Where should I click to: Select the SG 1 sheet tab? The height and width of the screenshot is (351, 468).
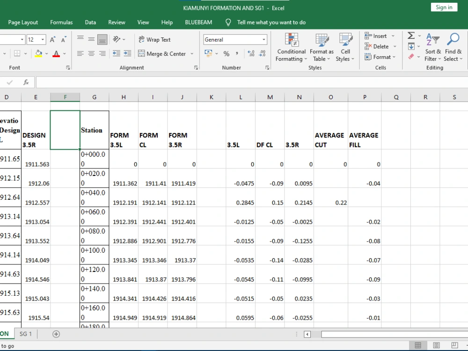pyautogui.click(x=25, y=334)
